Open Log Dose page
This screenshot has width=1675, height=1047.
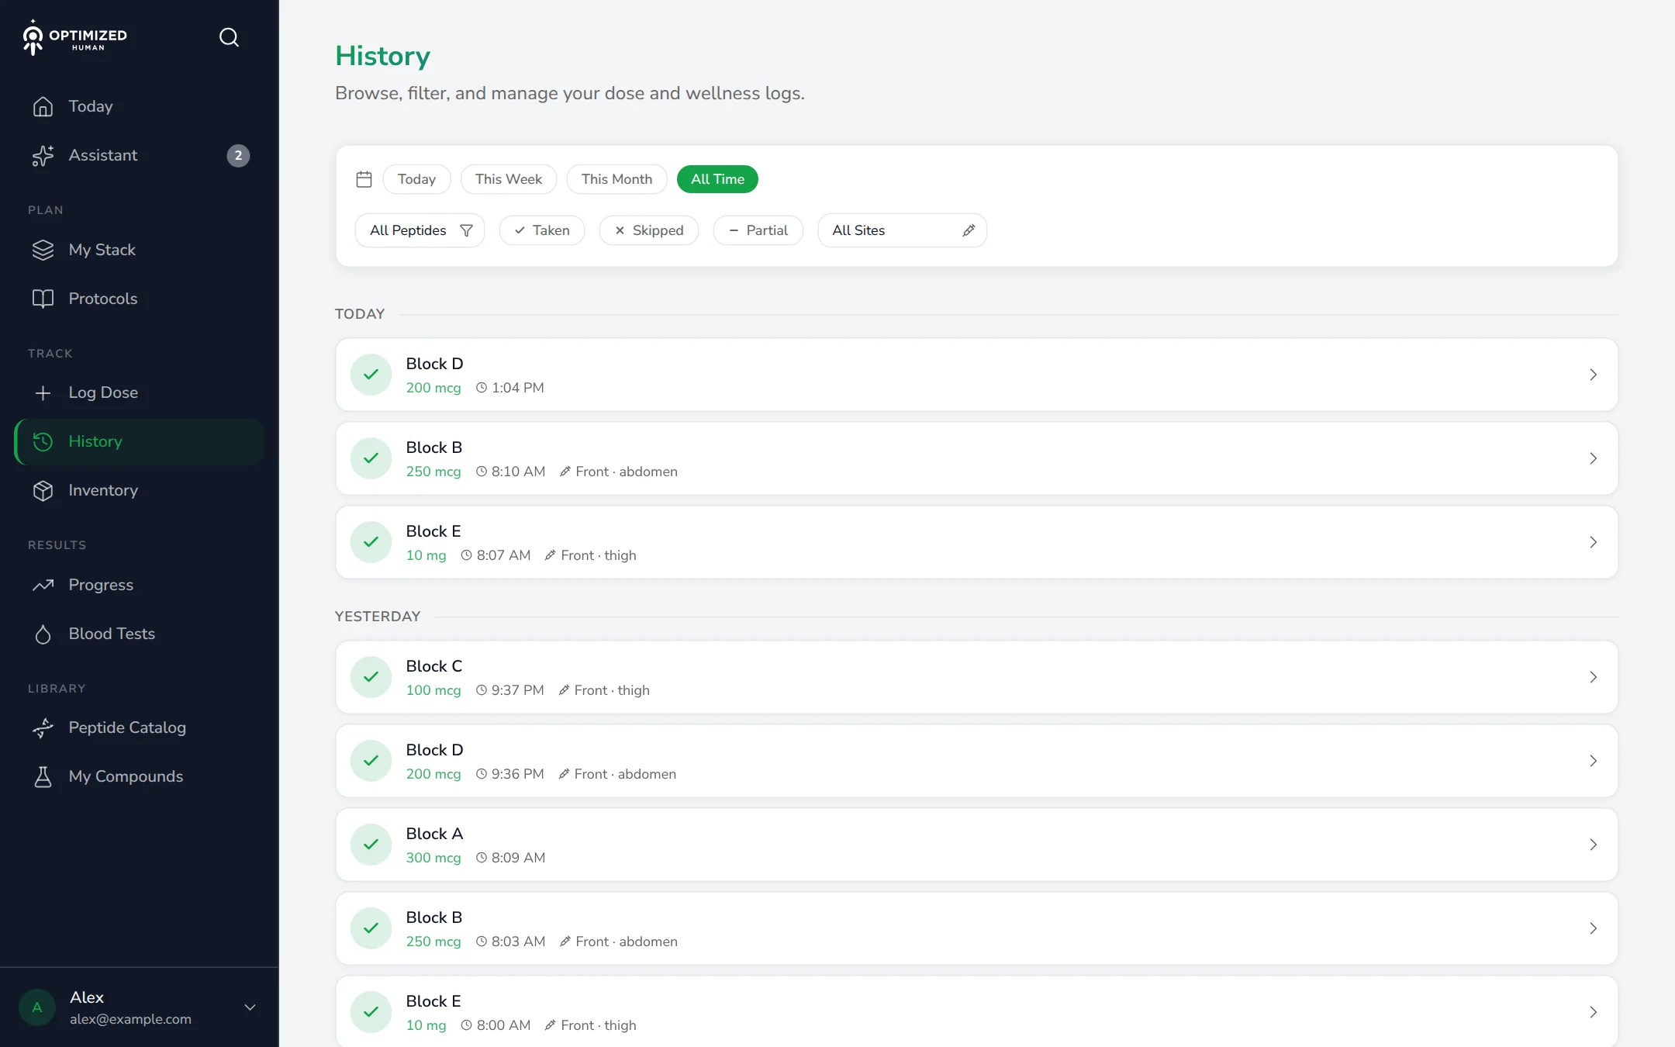140,392
